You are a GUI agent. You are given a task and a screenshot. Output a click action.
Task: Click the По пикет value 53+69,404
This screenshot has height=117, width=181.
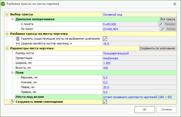111,29
